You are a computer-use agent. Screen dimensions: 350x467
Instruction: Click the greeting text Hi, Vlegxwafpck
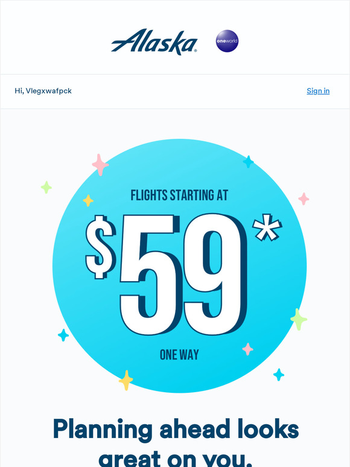(x=43, y=91)
